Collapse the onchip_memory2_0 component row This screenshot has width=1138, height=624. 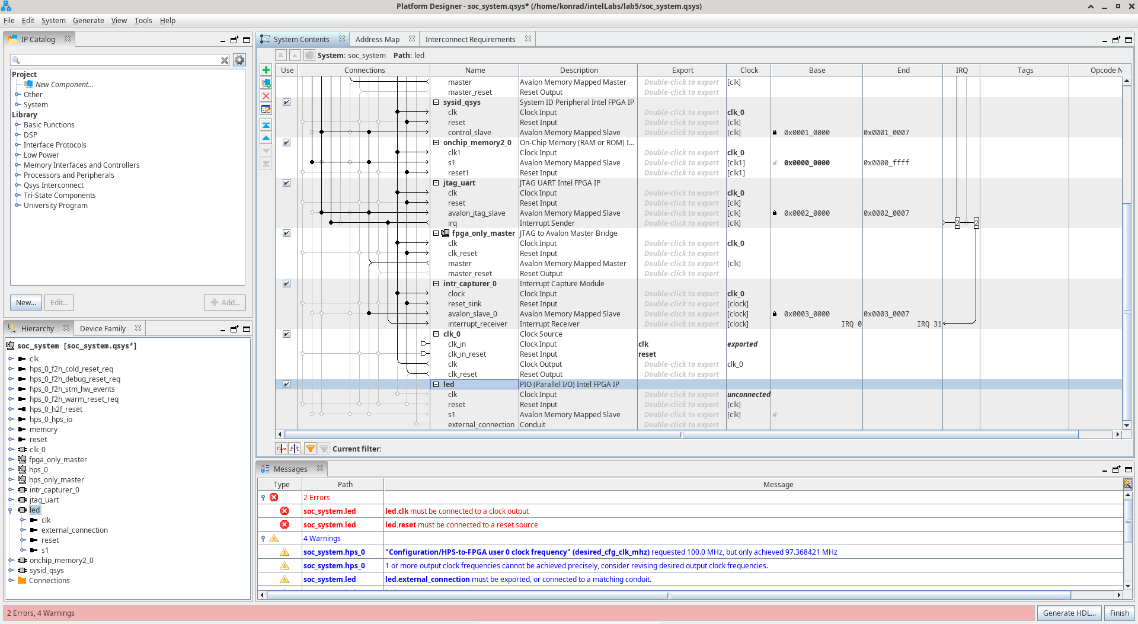436,143
